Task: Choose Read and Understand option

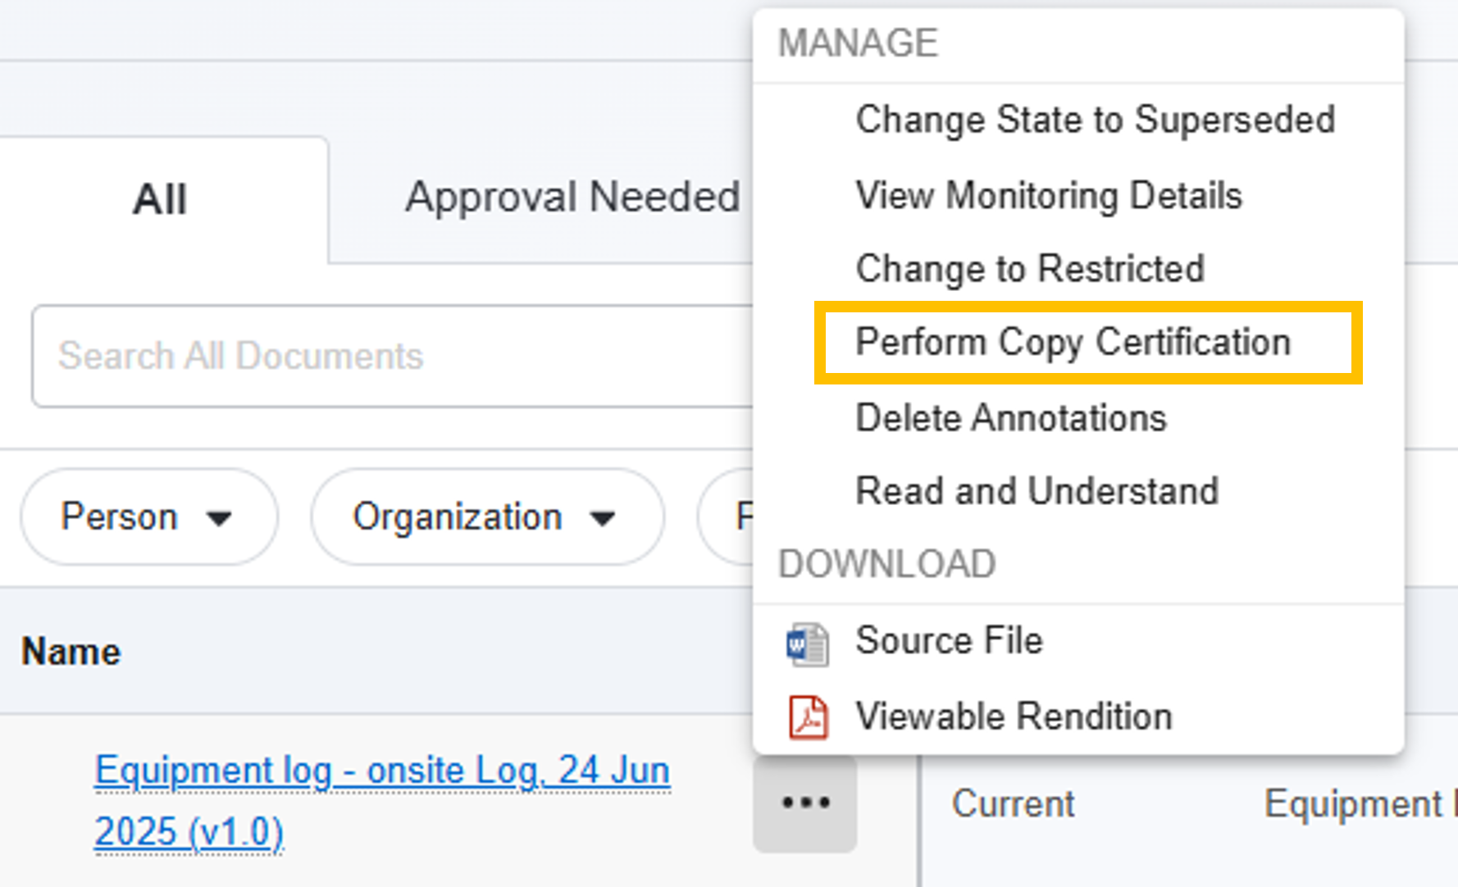Action: [x=1037, y=492]
